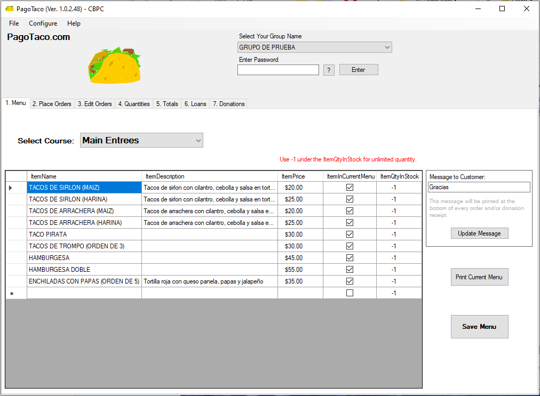Minimize the PagoTaco window
Image resolution: width=540 pixels, height=396 pixels.
478,9
